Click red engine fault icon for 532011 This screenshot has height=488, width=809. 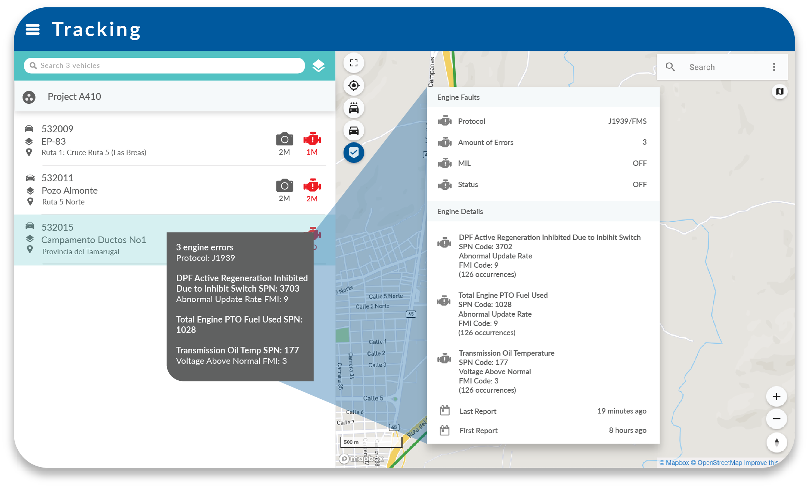(312, 186)
